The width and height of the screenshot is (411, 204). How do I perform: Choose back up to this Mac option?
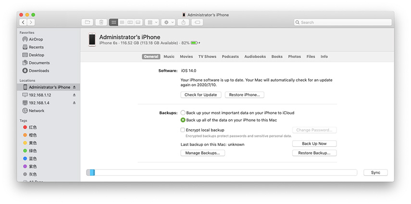pyautogui.click(x=183, y=120)
